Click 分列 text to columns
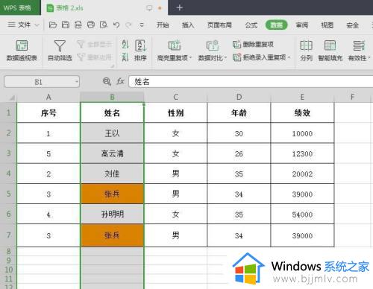The height and width of the screenshot is (289, 373). (x=306, y=51)
